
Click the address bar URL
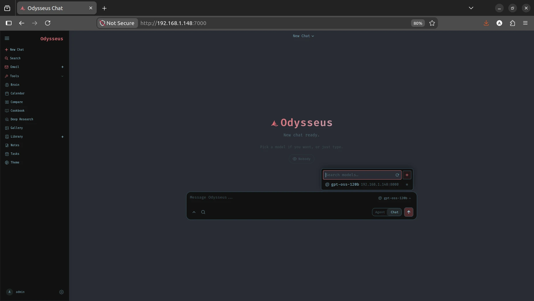point(173,23)
